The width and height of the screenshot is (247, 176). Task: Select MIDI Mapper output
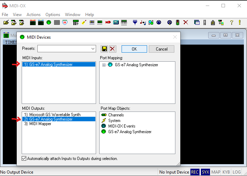point(59,124)
